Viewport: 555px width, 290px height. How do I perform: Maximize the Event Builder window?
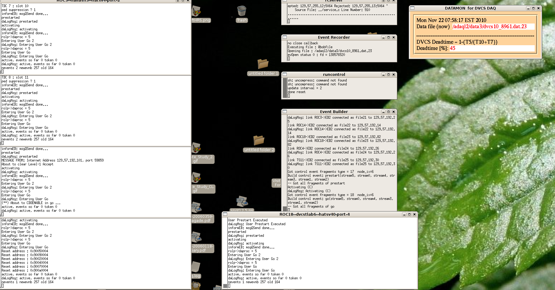pyautogui.click(x=388, y=112)
